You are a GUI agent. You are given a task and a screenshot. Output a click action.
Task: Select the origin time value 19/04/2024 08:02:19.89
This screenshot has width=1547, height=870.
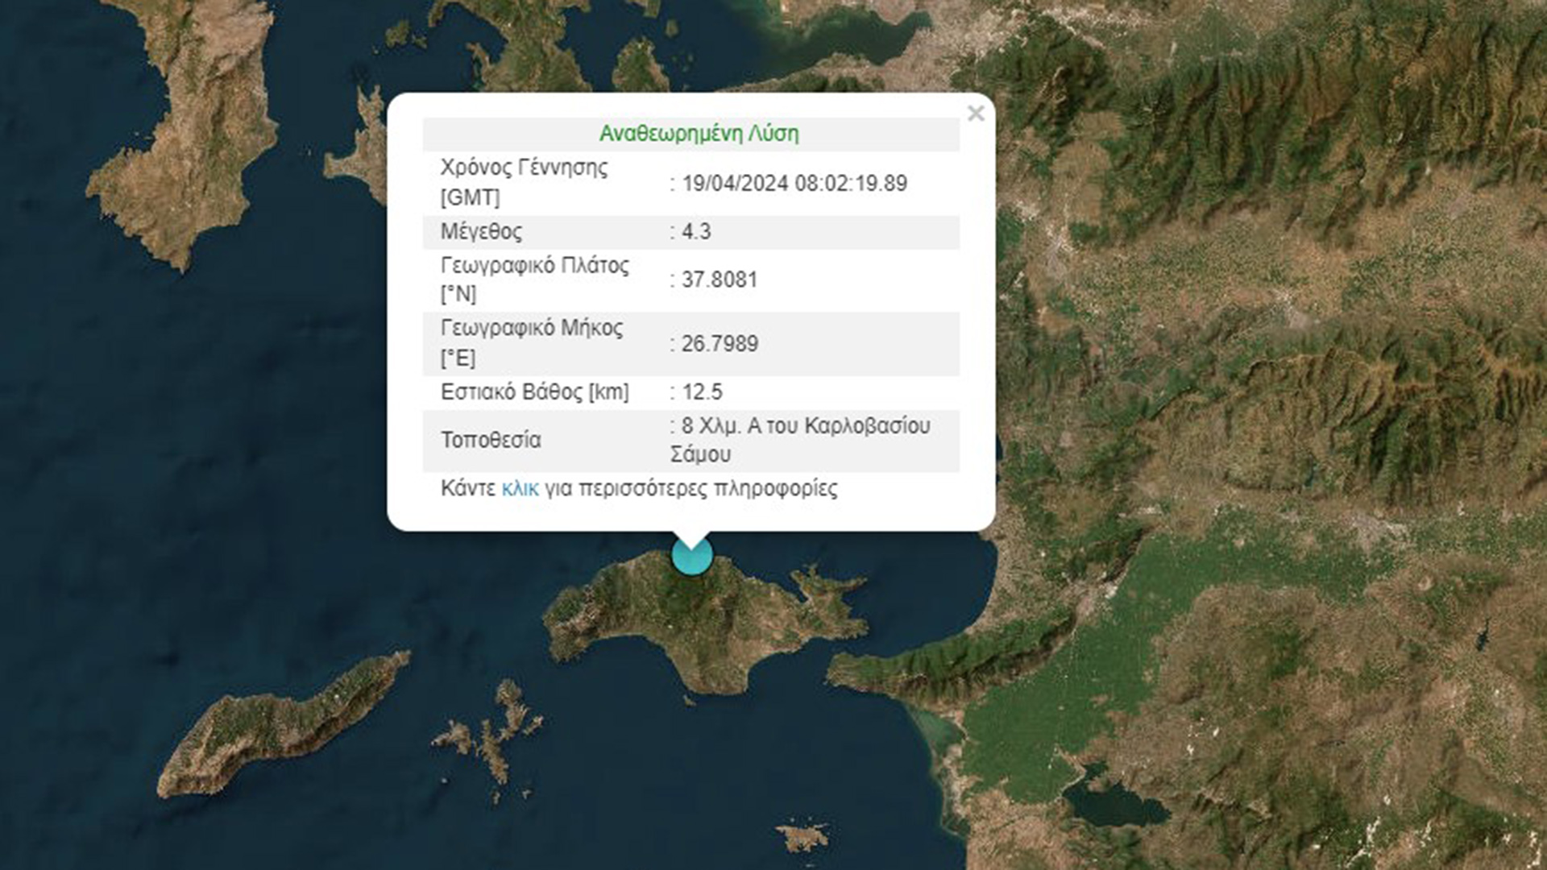pyautogui.click(x=794, y=184)
